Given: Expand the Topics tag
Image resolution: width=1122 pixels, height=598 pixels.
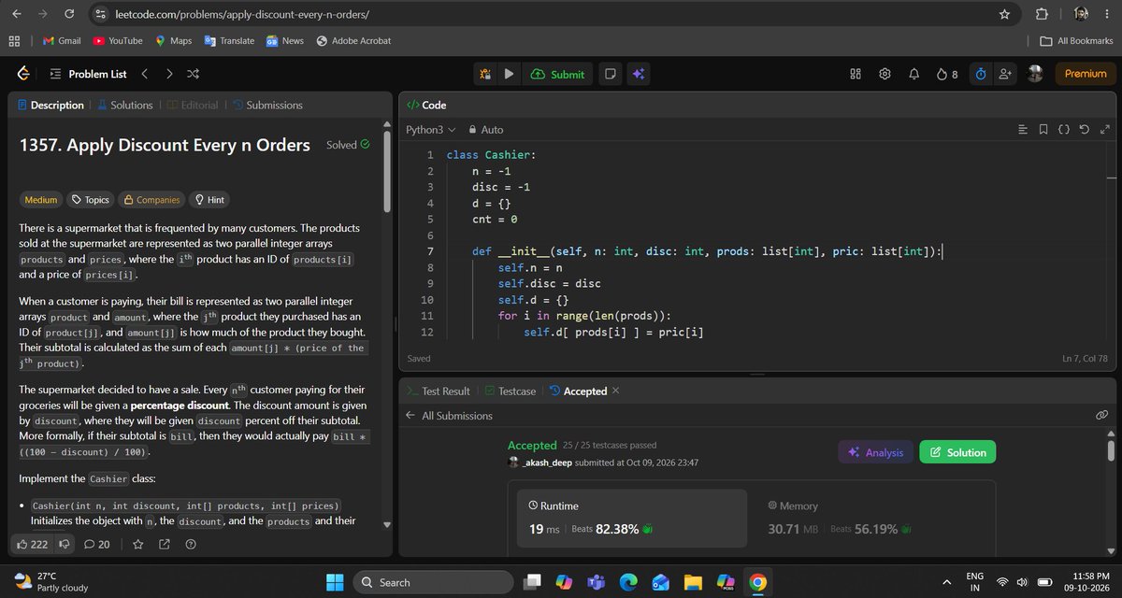Looking at the screenshot, I should [90, 200].
